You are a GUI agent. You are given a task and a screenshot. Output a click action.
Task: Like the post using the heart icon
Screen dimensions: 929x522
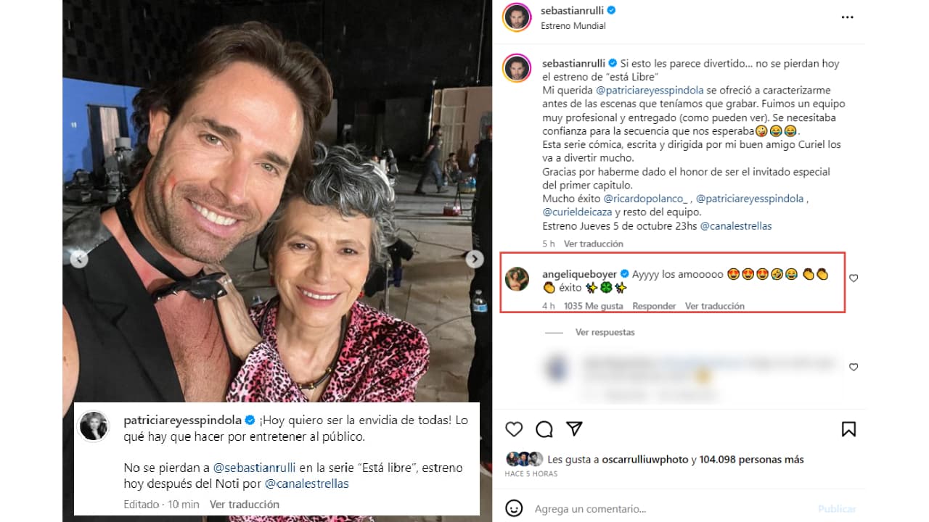[x=514, y=429]
